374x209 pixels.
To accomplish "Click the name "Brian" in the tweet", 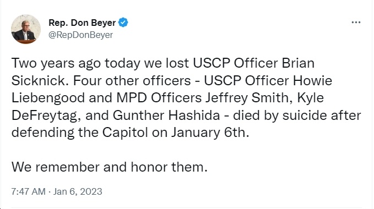I will pos(298,63).
